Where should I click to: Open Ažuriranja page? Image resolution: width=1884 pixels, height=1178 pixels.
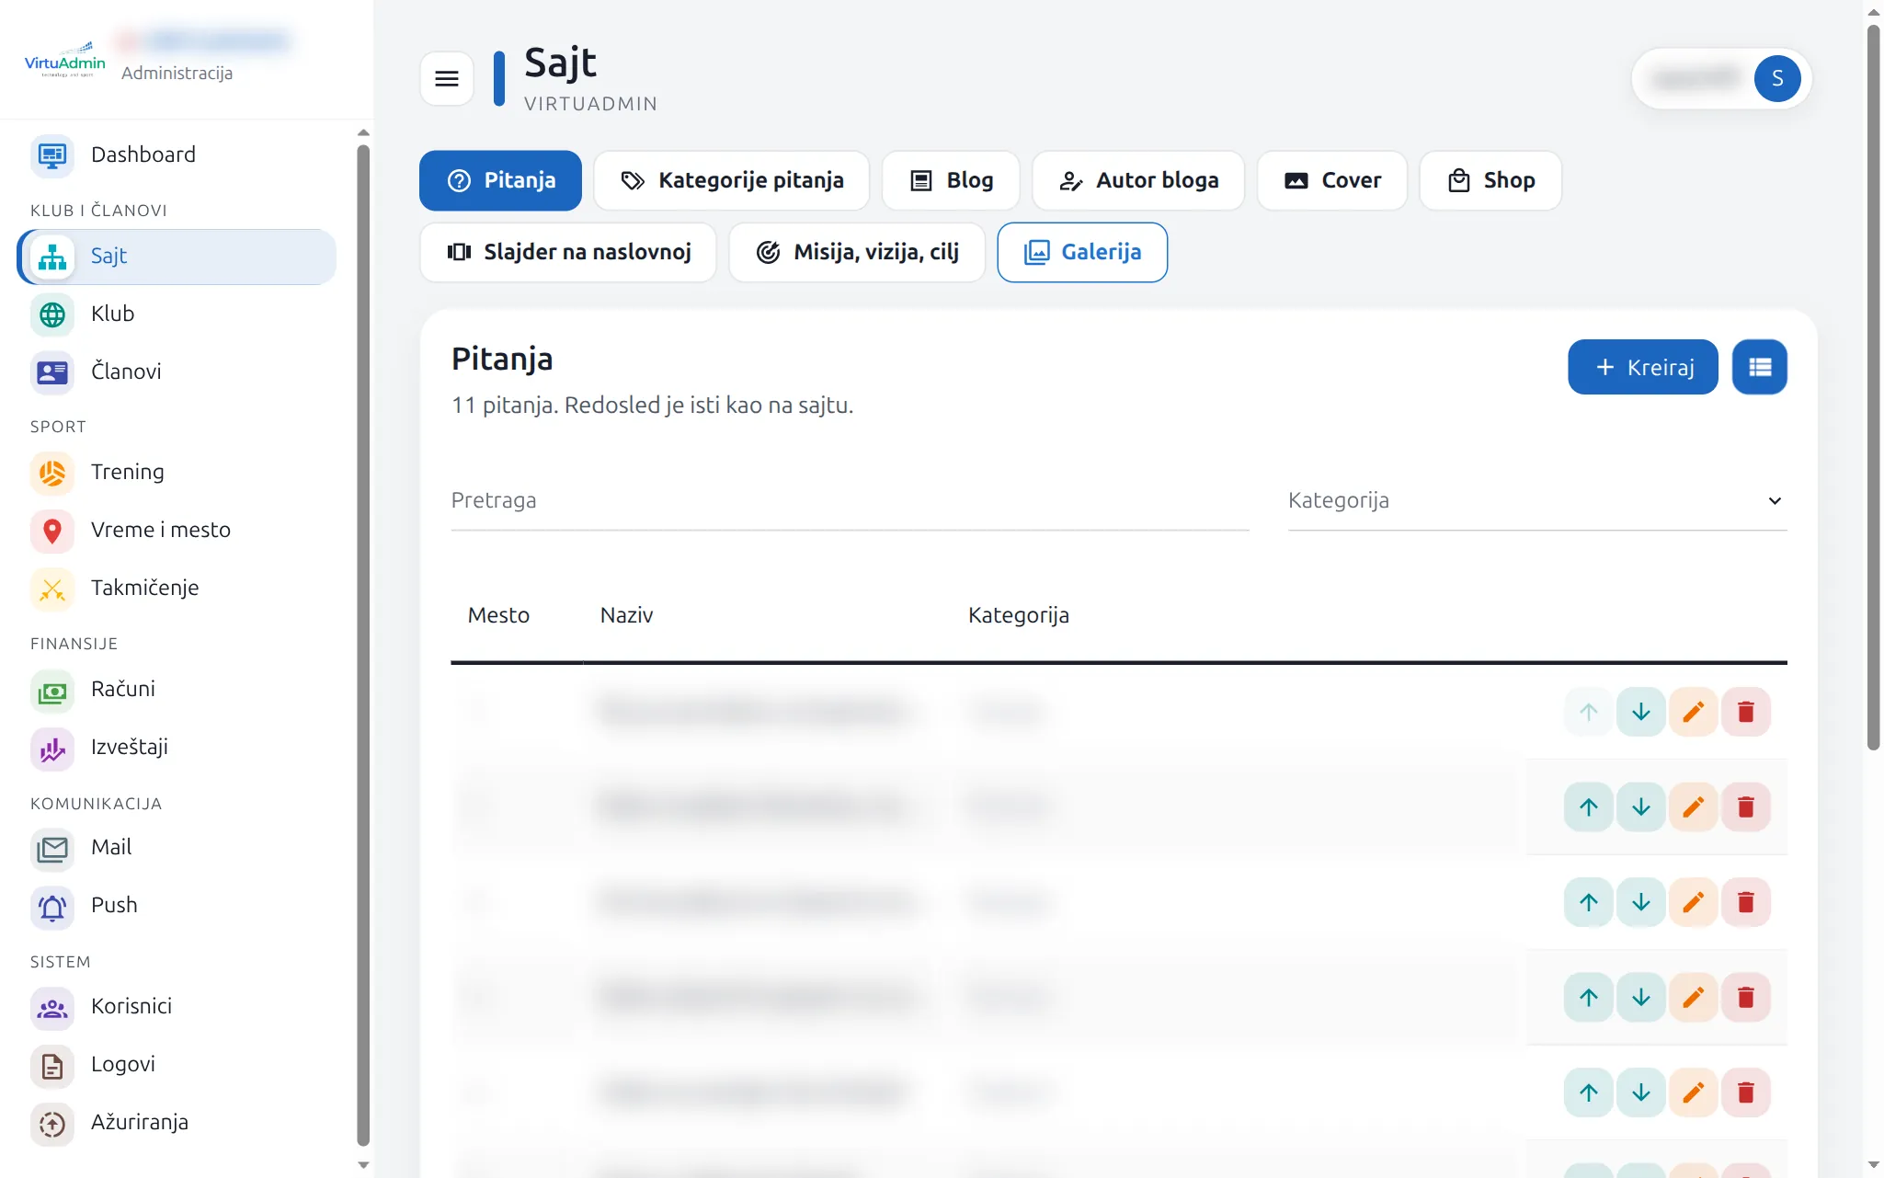tap(177, 1122)
